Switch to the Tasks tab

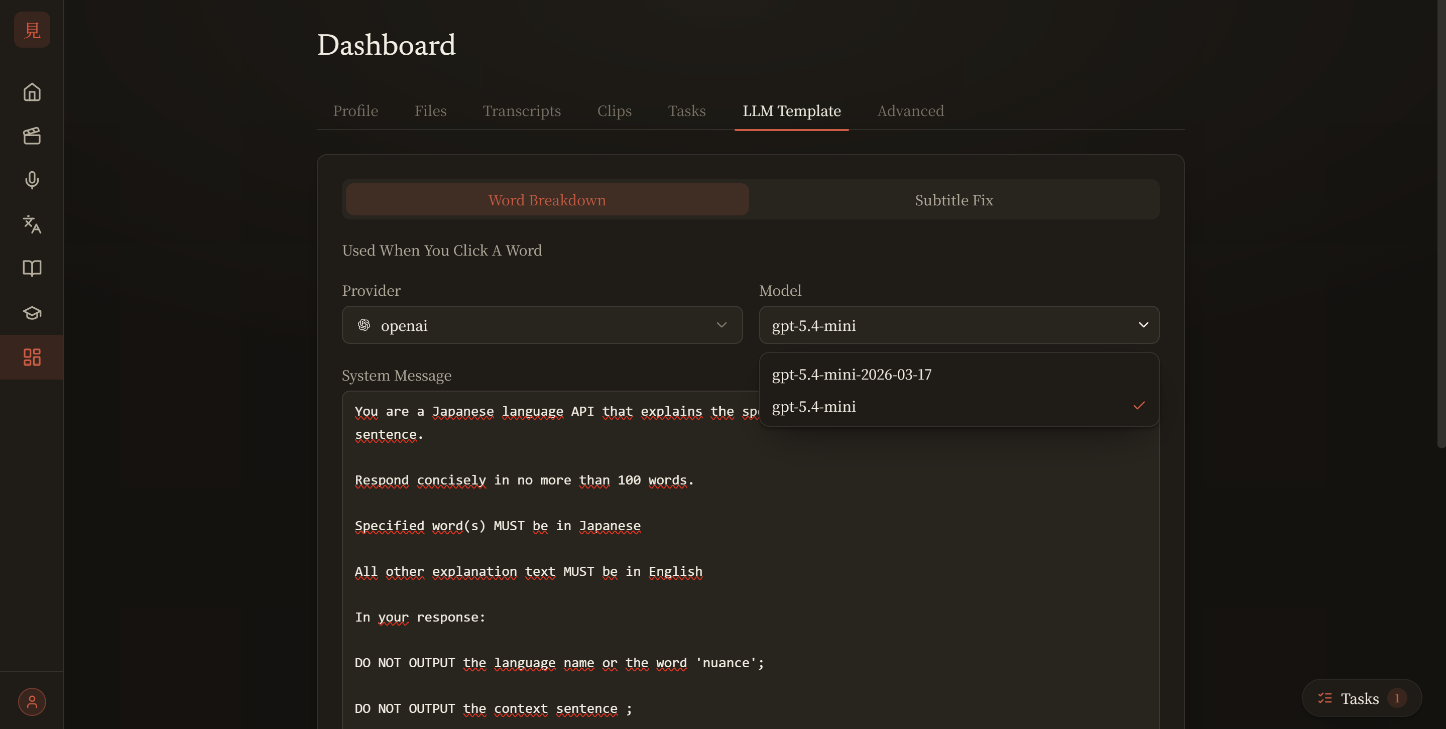[x=686, y=110]
